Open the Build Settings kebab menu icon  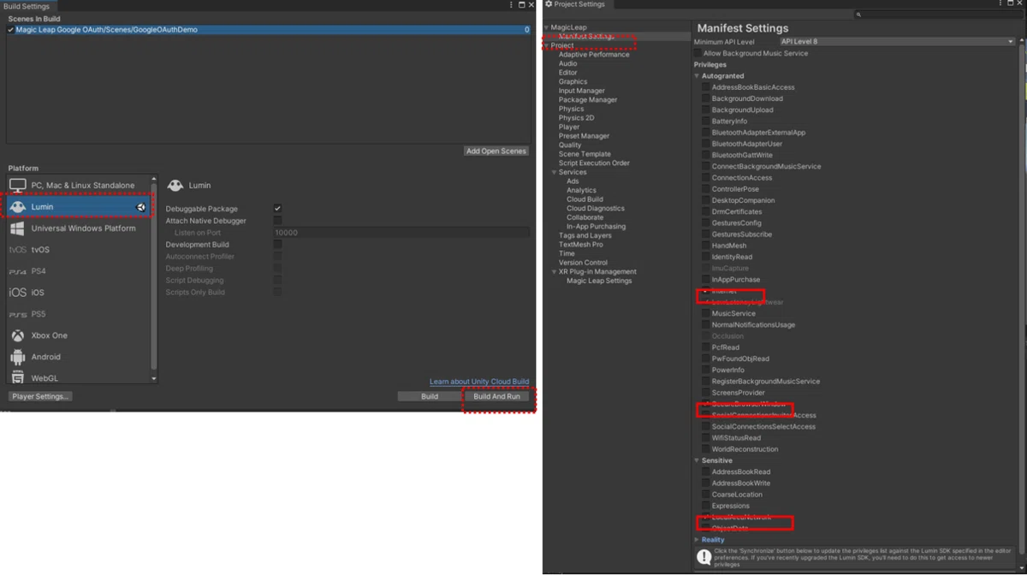512,5
